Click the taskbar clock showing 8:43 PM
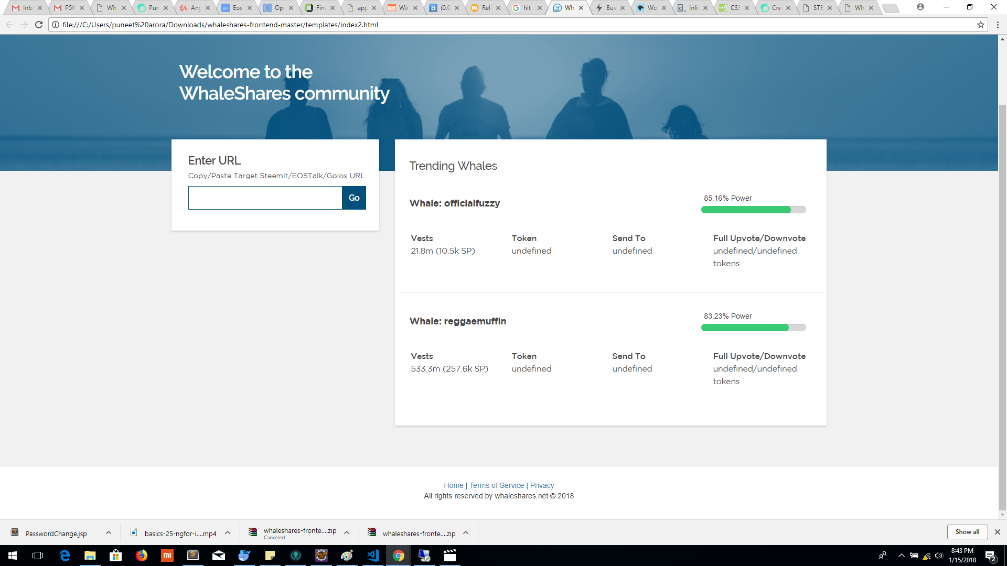The image size is (1007, 566). [x=962, y=556]
